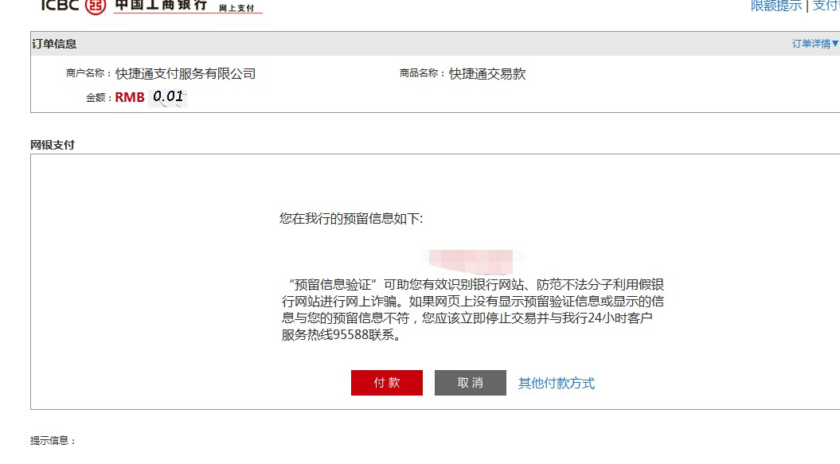Click the 商品名称 field label
Viewport: 840px width, 464px height.
pos(422,73)
